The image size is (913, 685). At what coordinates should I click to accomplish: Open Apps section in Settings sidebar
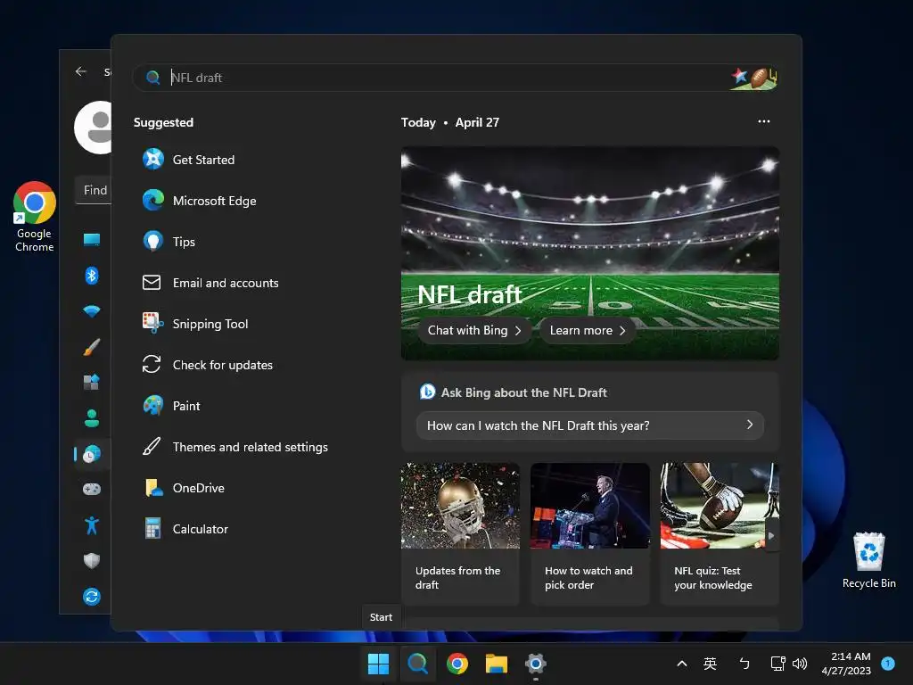[x=92, y=382]
